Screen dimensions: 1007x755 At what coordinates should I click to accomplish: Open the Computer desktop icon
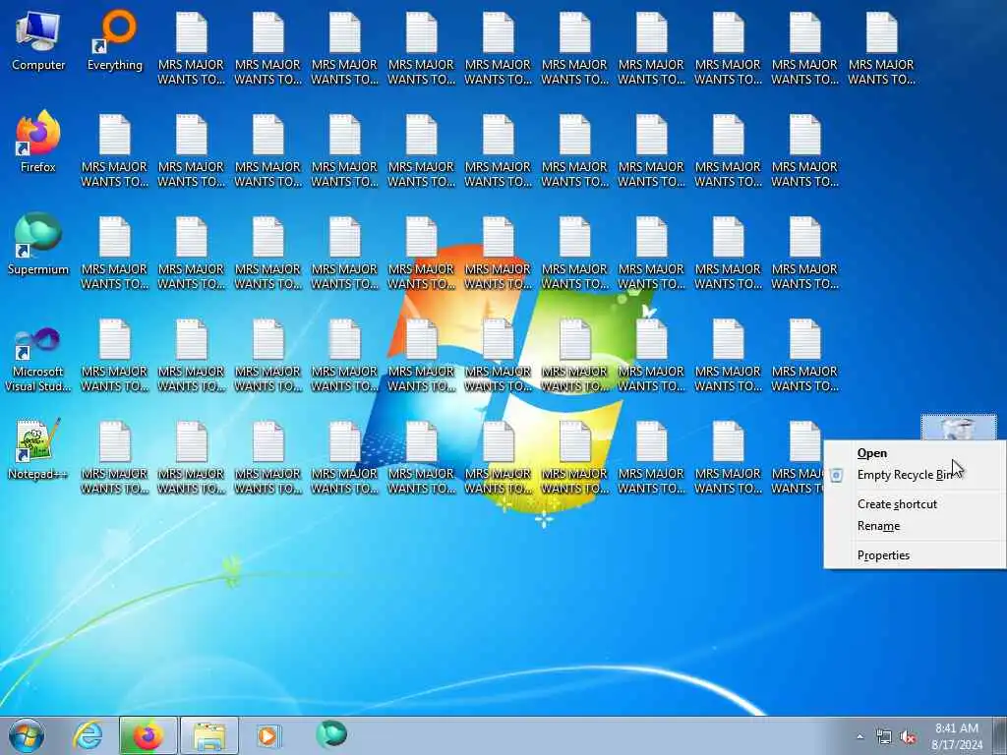coord(38,41)
